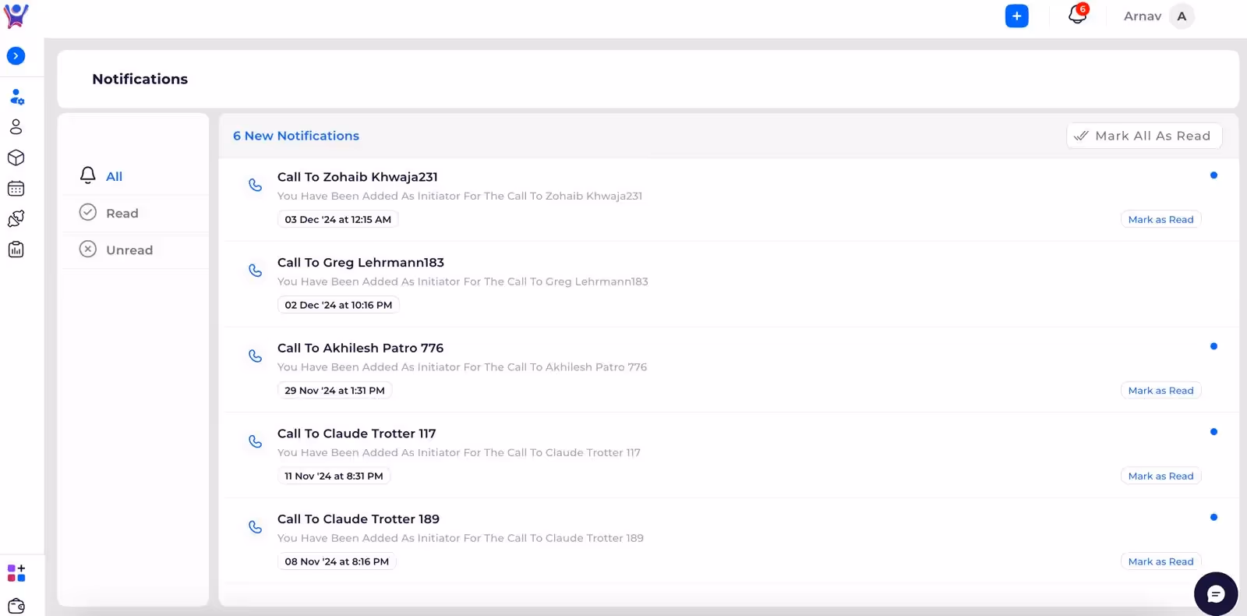Click phone icon beside Claude Trotter 189 call
Screen dimensions: 1247x616
(255, 527)
